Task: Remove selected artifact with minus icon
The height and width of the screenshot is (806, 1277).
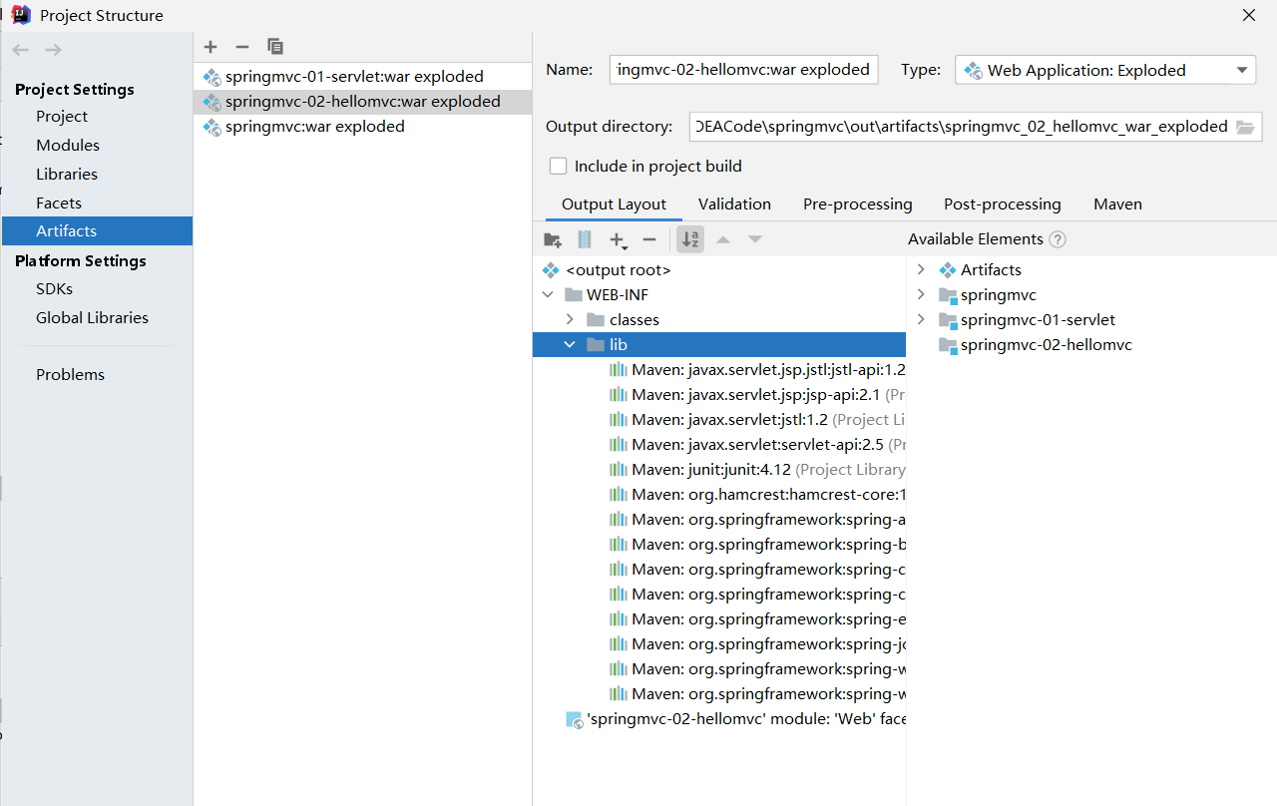Action: point(241,47)
